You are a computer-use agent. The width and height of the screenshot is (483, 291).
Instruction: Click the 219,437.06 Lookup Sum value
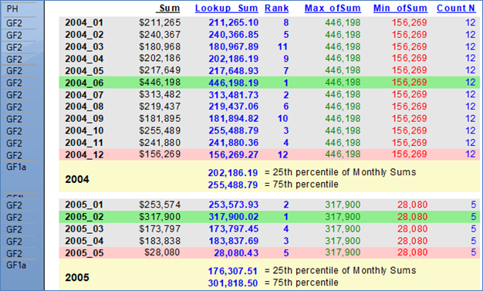coord(234,107)
